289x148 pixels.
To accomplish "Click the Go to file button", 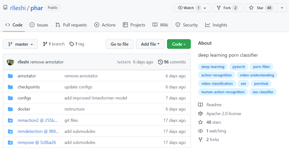I will (x=119, y=44).
